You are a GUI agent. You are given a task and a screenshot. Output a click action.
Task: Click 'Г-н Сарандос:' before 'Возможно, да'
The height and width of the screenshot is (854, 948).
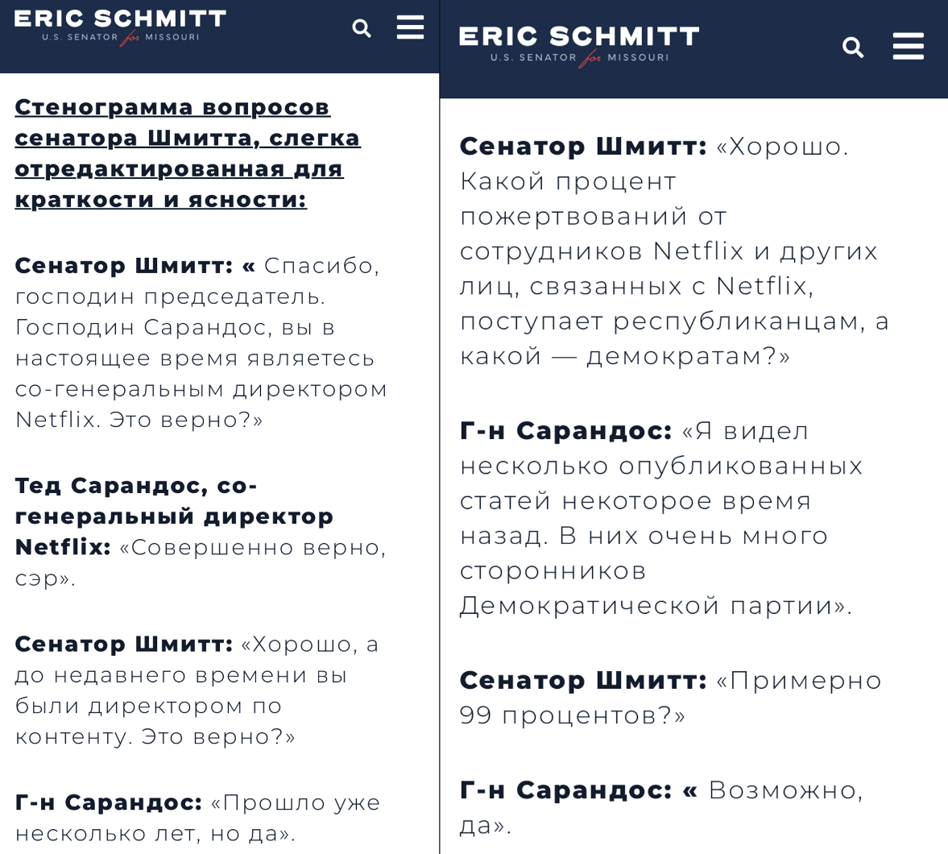[566, 790]
